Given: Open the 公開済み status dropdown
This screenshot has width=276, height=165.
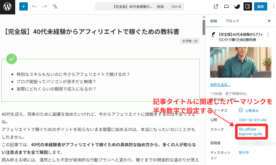Looking at the screenshot, I should (249, 110).
